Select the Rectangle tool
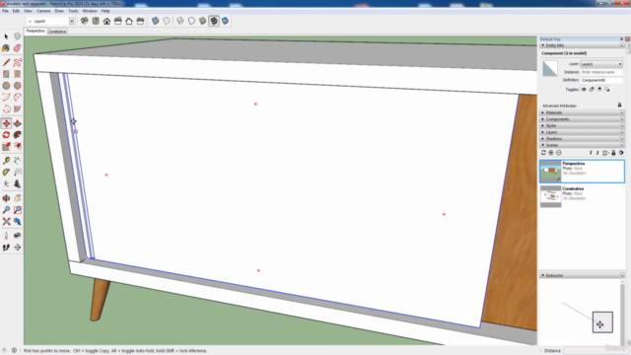631x355 pixels. click(x=6, y=74)
